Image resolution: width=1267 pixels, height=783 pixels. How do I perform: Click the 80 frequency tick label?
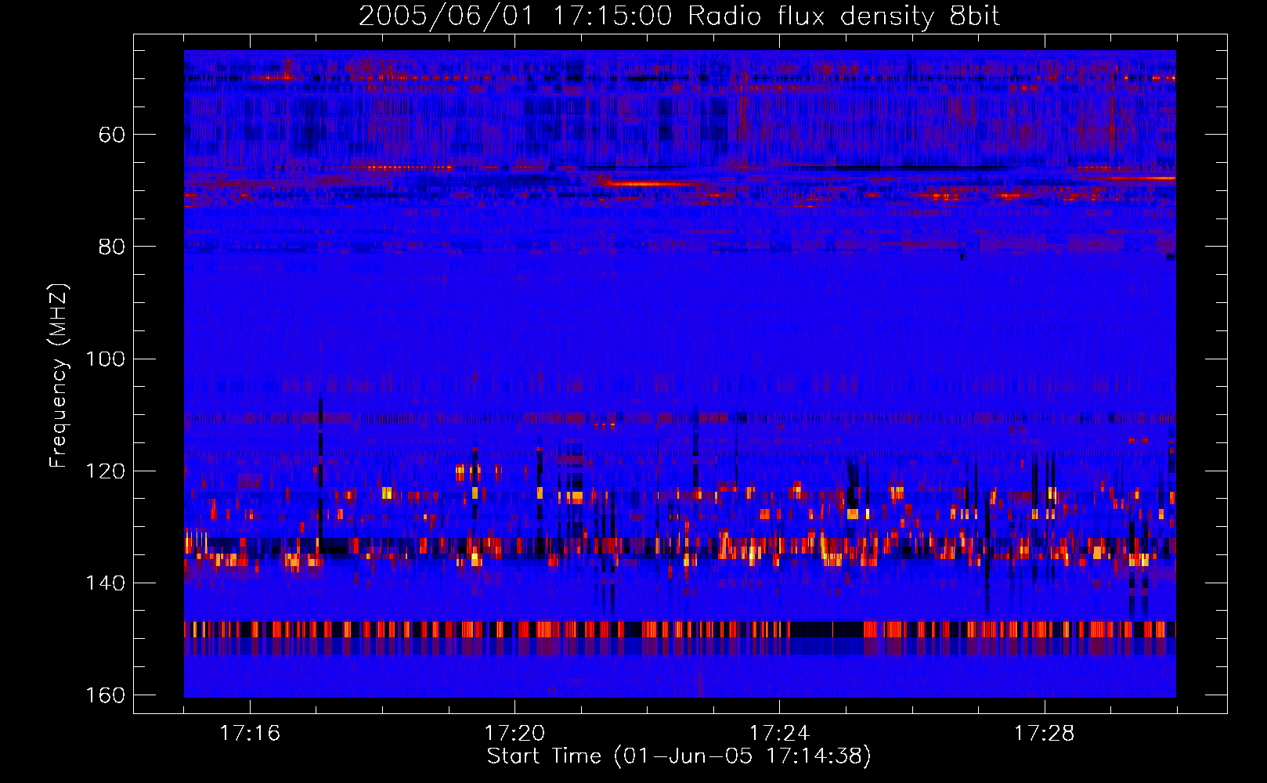pos(112,247)
